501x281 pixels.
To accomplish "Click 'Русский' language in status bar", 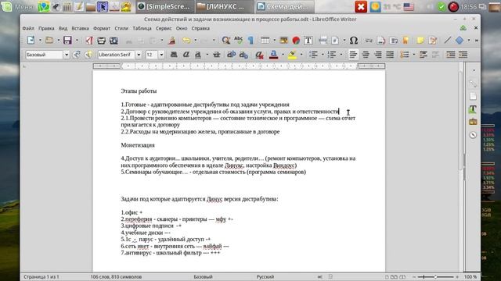I will (265, 277).
